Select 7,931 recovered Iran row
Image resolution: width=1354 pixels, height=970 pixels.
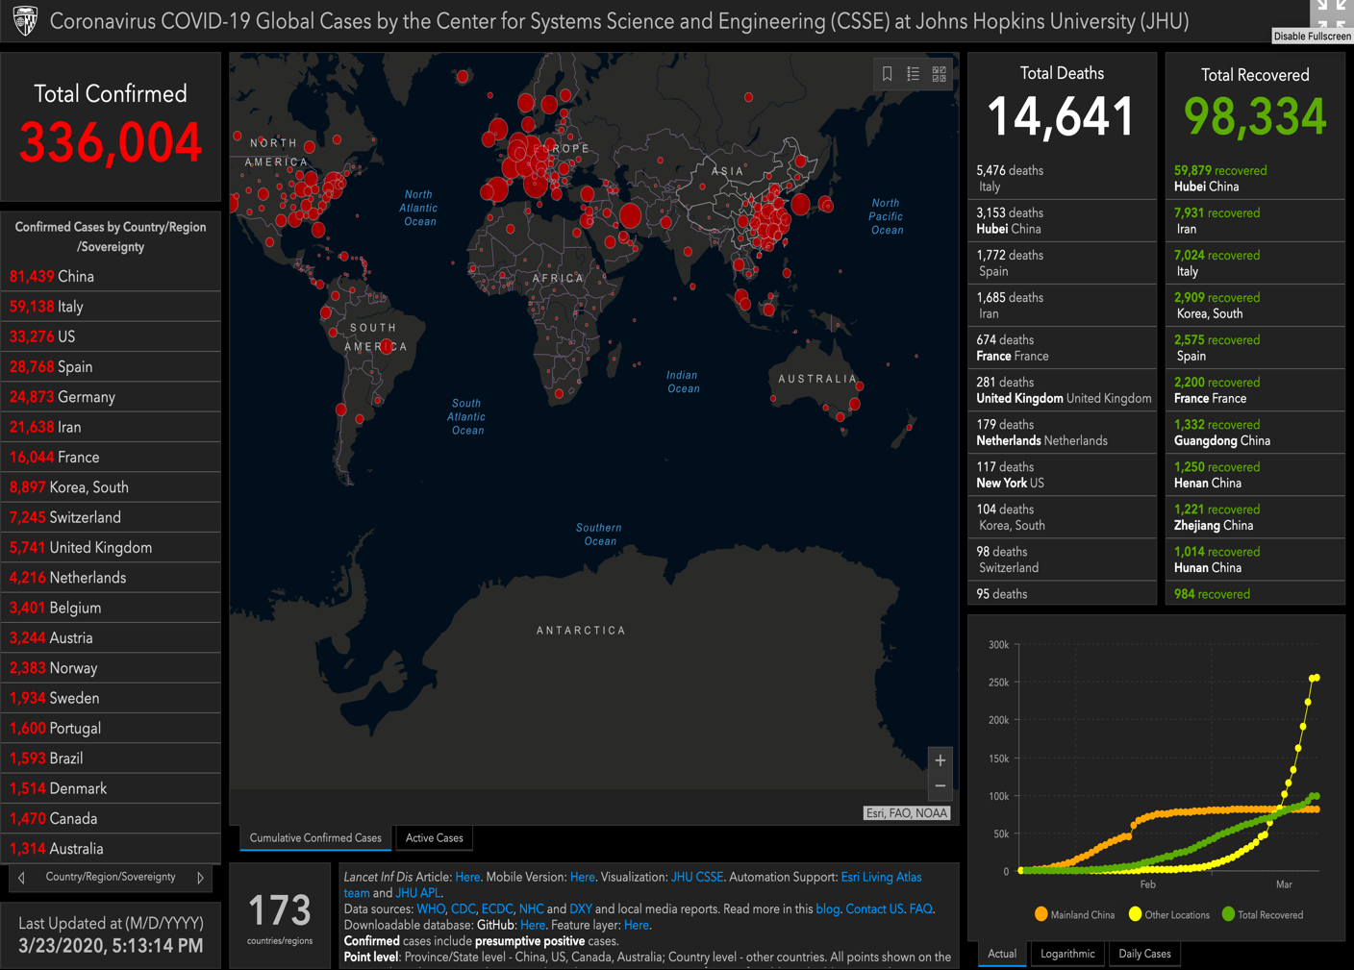pyautogui.click(x=1255, y=221)
